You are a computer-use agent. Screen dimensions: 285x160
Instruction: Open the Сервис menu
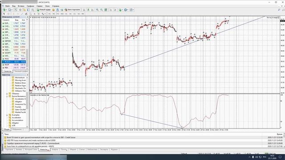[40, 6]
